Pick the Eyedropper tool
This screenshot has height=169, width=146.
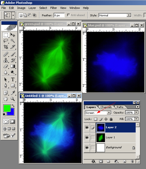(13, 93)
